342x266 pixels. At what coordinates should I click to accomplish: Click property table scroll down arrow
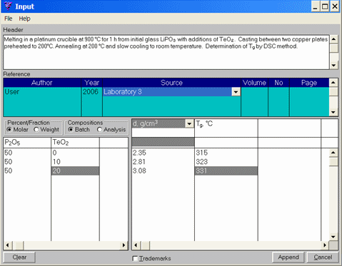pos(333,237)
